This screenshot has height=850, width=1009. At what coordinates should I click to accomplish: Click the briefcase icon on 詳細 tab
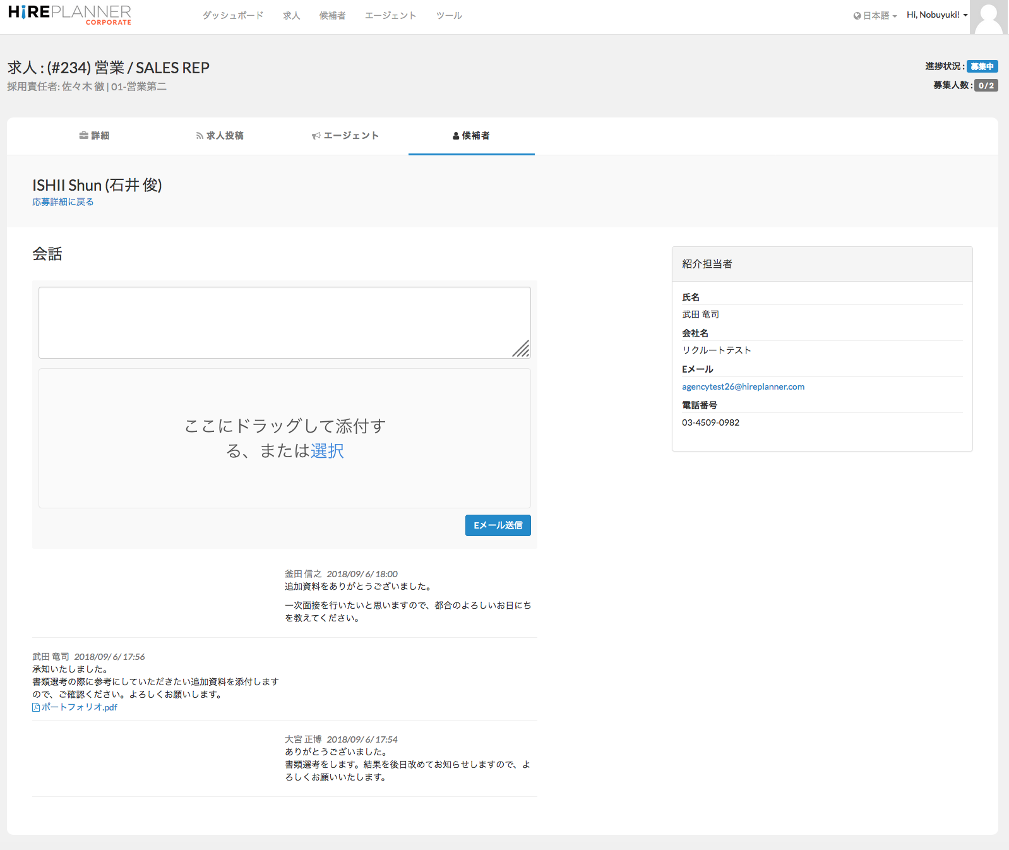[83, 136]
